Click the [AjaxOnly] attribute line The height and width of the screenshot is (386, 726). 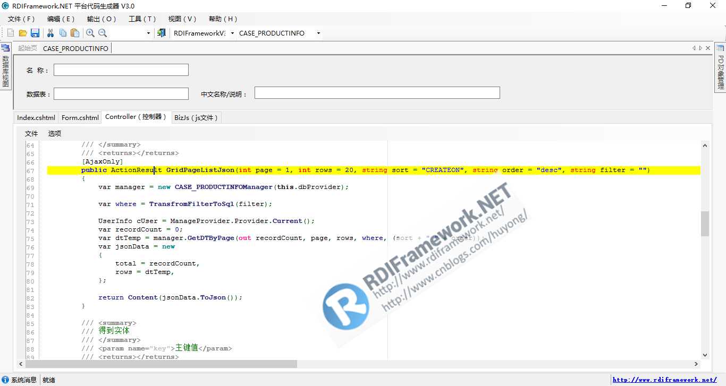(x=103, y=161)
